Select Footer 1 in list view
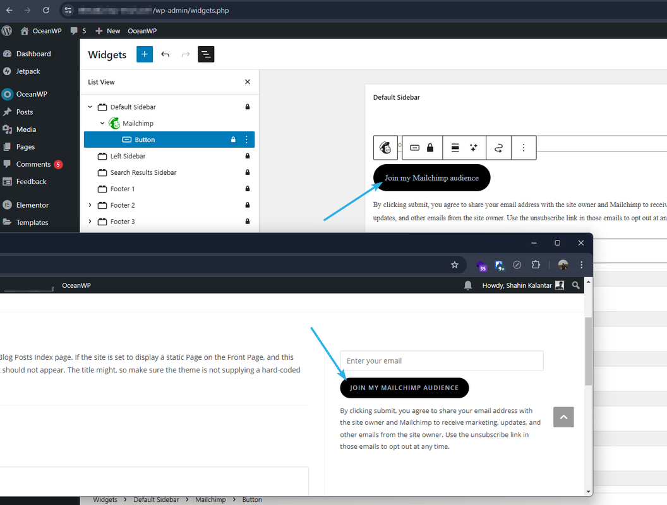 (x=122, y=189)
